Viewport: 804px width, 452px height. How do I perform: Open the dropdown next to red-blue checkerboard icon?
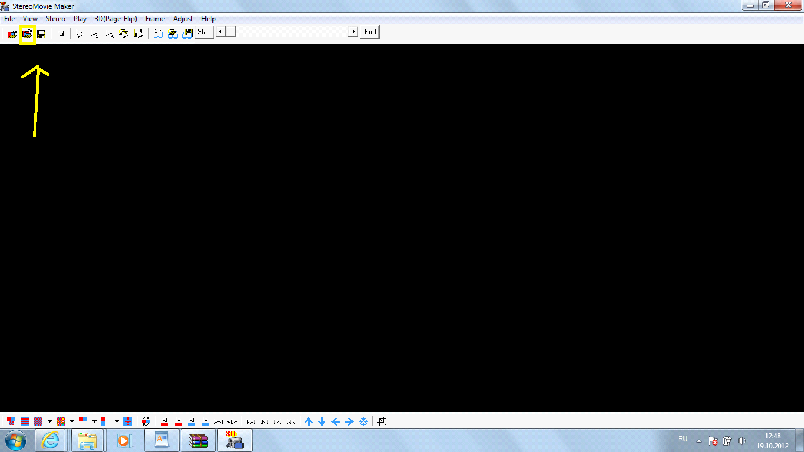49,421
